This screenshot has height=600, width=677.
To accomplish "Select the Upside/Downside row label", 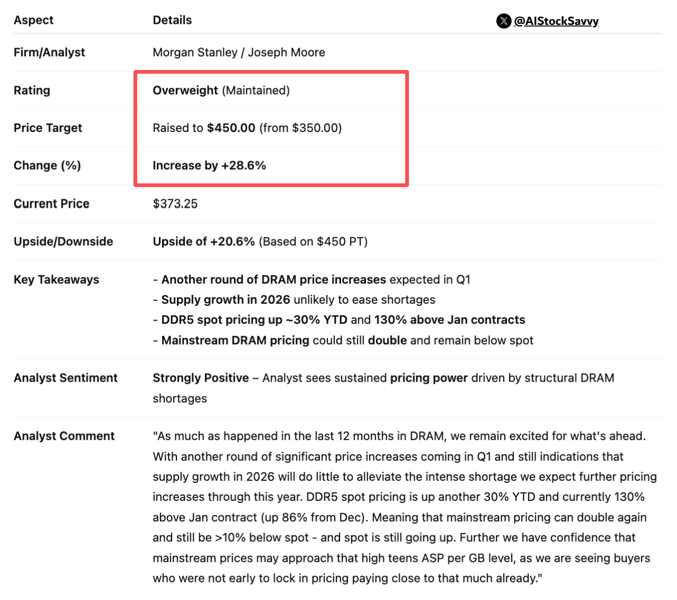I will [63, 241].
